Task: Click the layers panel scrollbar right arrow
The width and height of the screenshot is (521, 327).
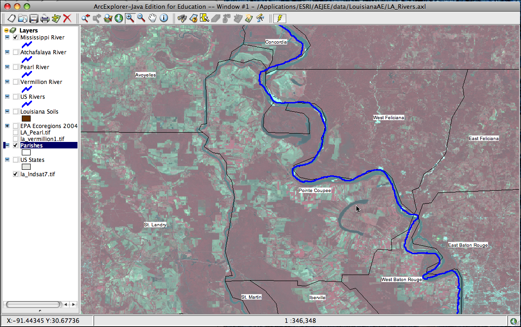Action: [x=74, y=304]
